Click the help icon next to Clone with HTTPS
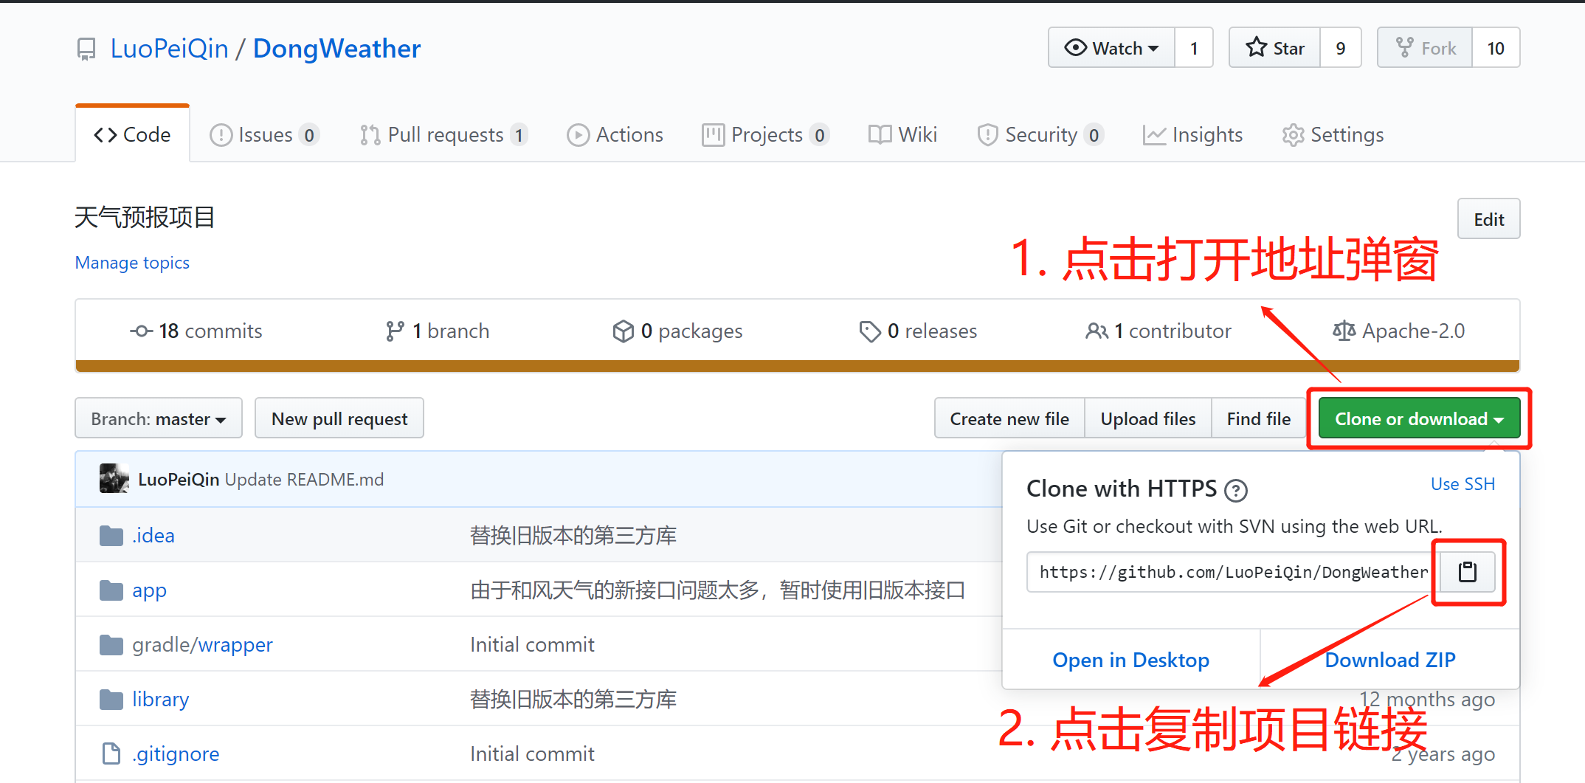The height and width of the screenshot is (783, 1585). (x=1235, y=490)
